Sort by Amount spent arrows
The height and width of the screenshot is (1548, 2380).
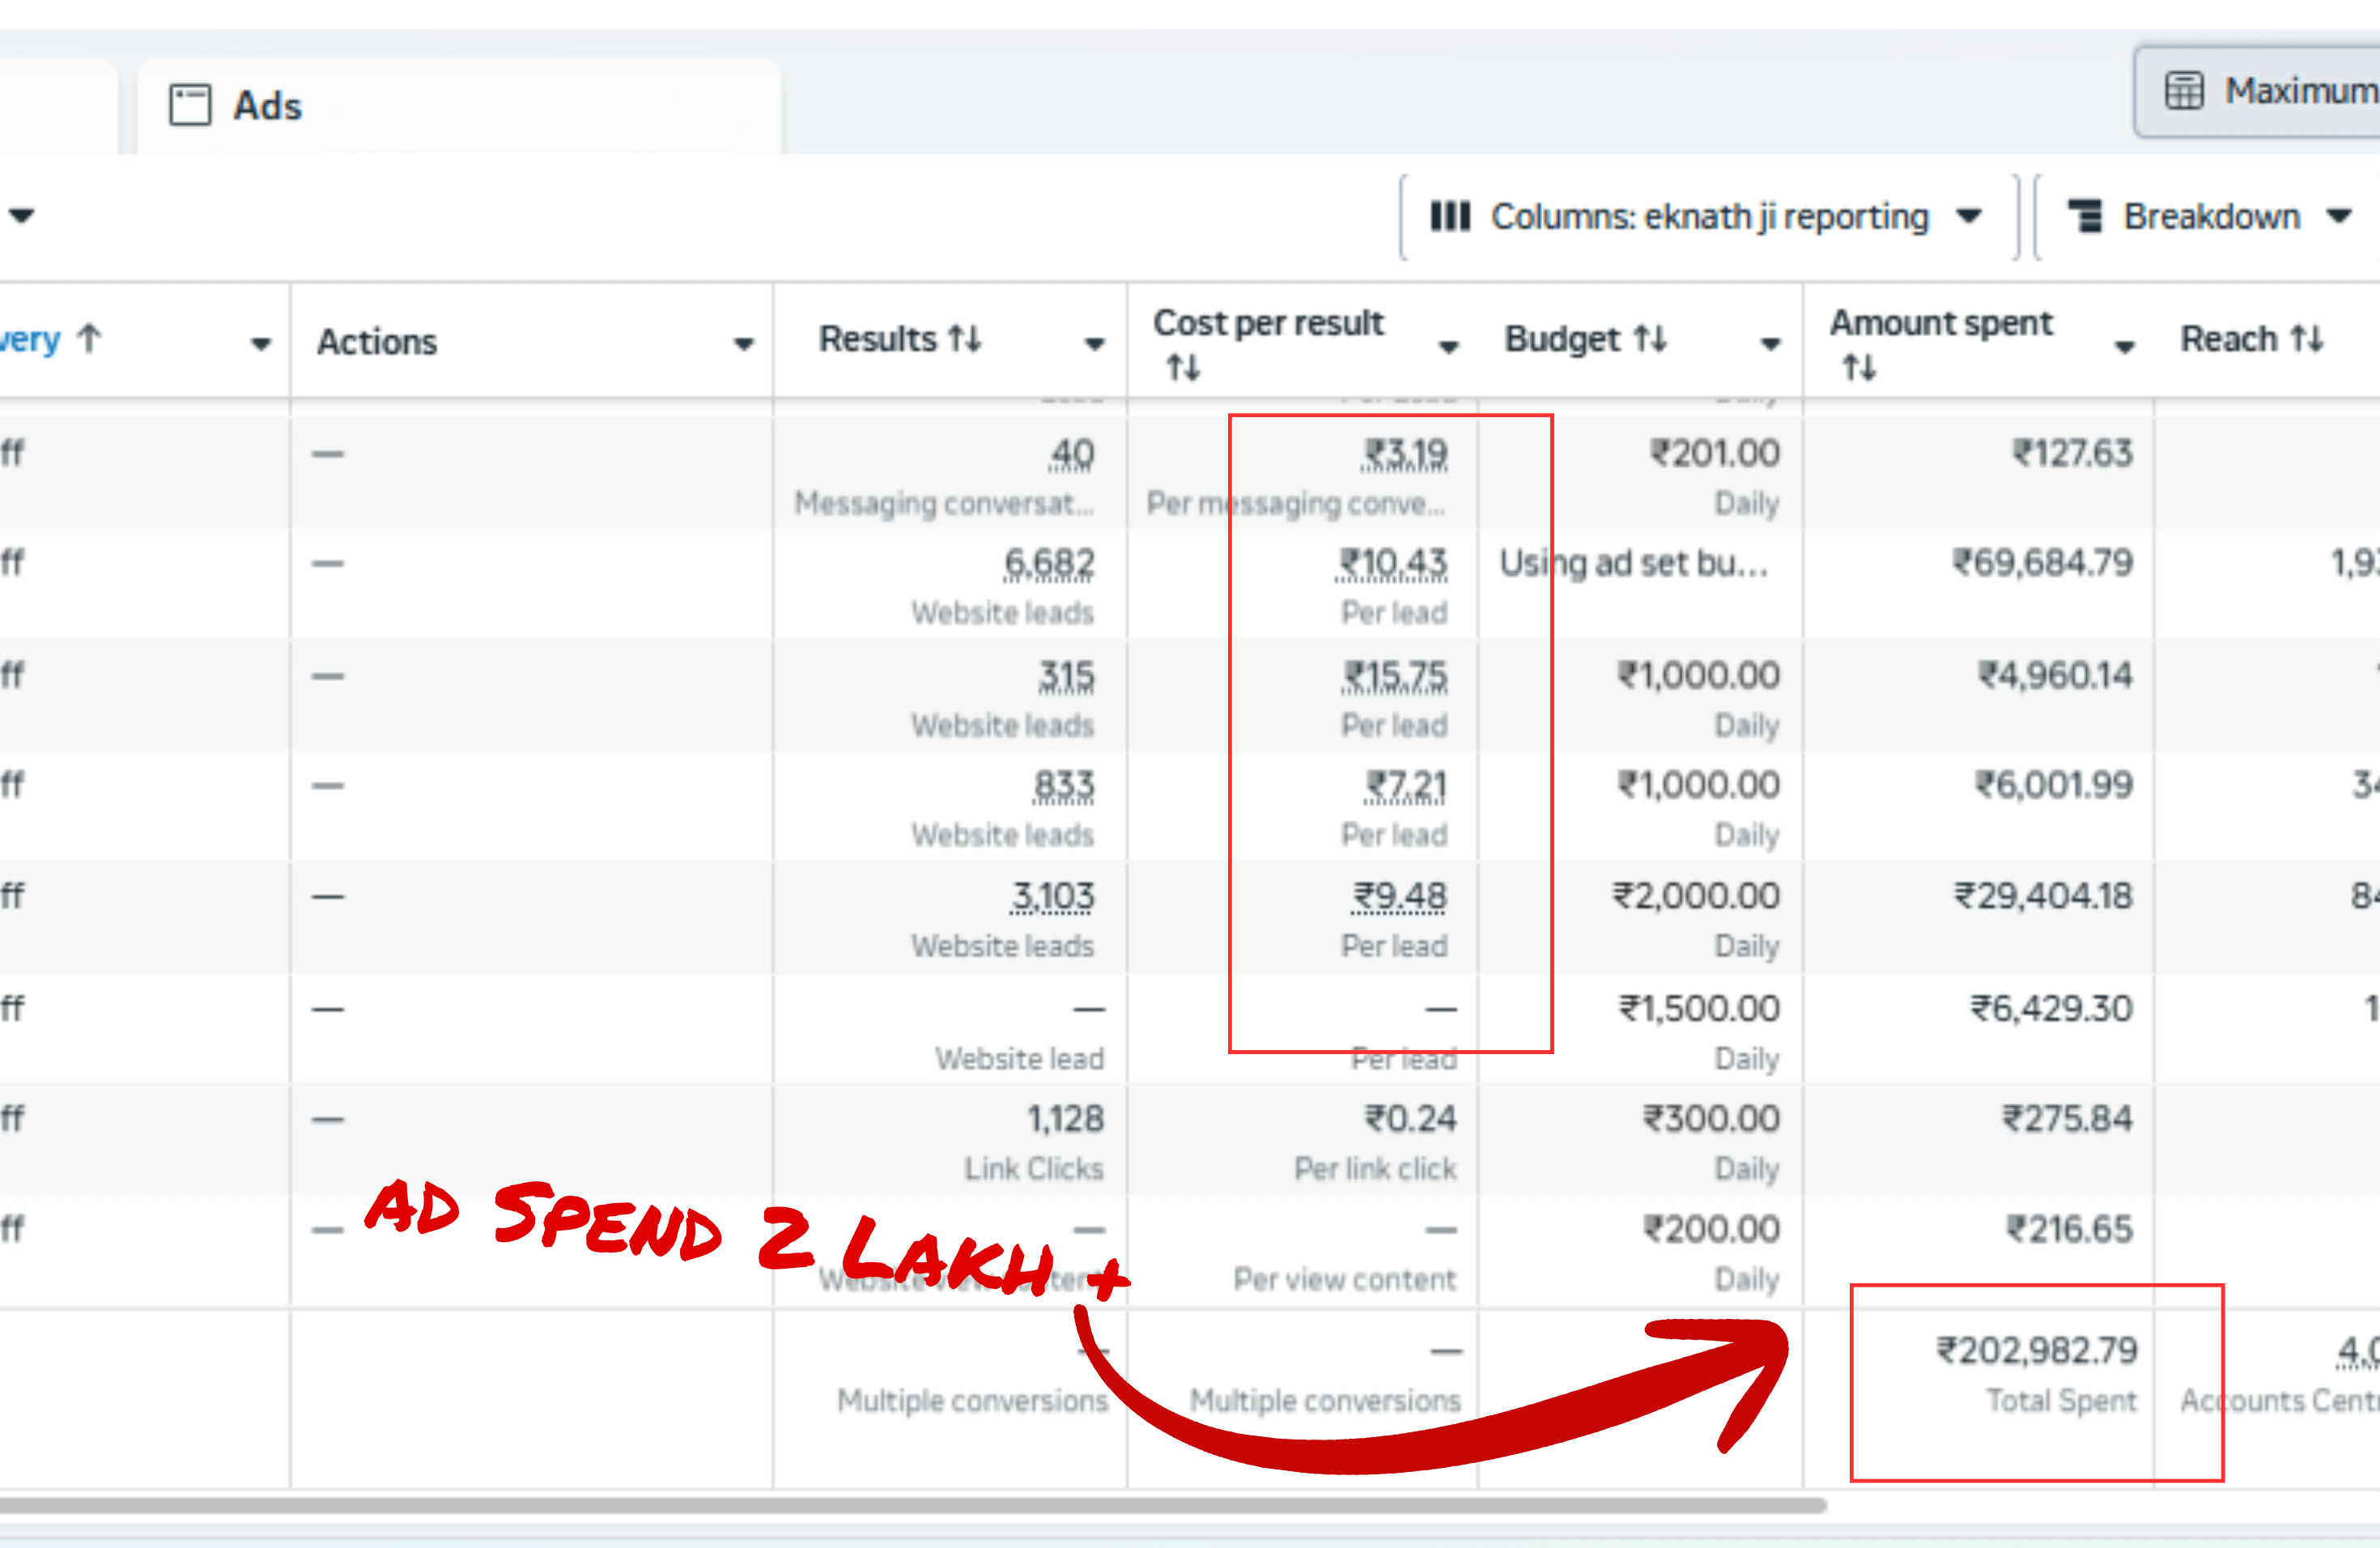point(1860,368)
